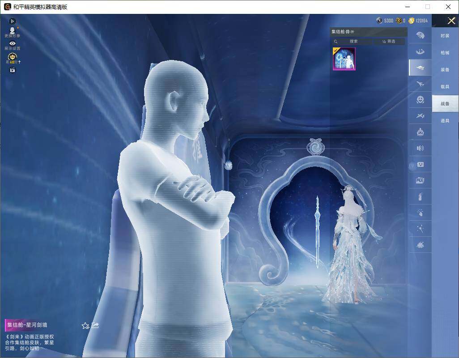Share the skin with arrow icon
Image resolution: width=459 pixels, height=358 pixels.
[95, 325]
